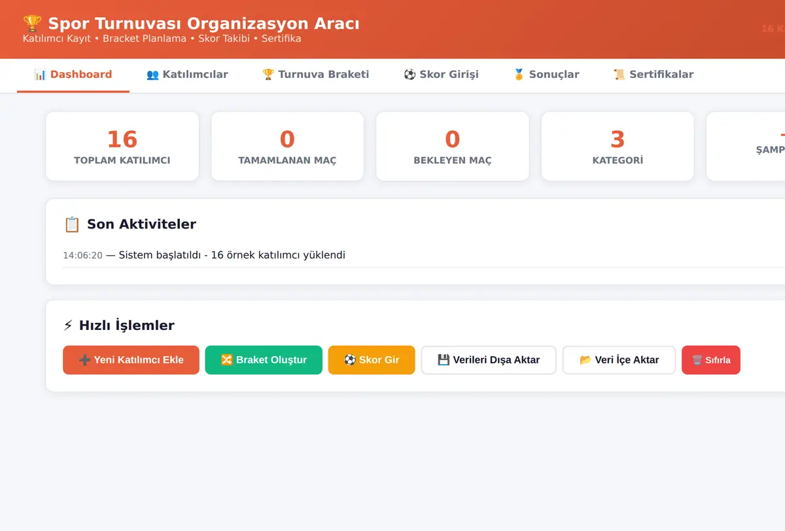The image size is (785, 531).
Task: Click the Tamamlanan Maç stat card
Action: (x=287, y=146)
